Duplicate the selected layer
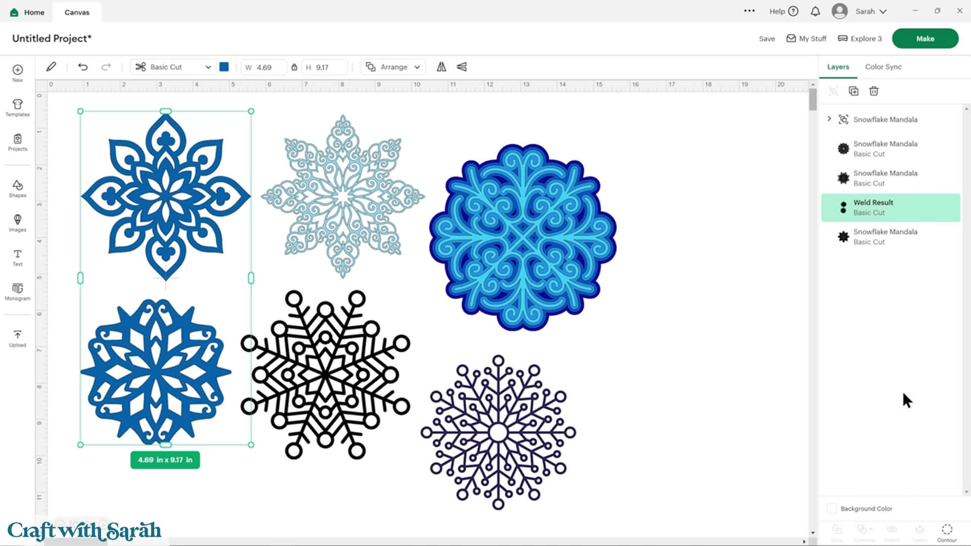The width and height of the screenshot is (971, 546). pos(854,91)
